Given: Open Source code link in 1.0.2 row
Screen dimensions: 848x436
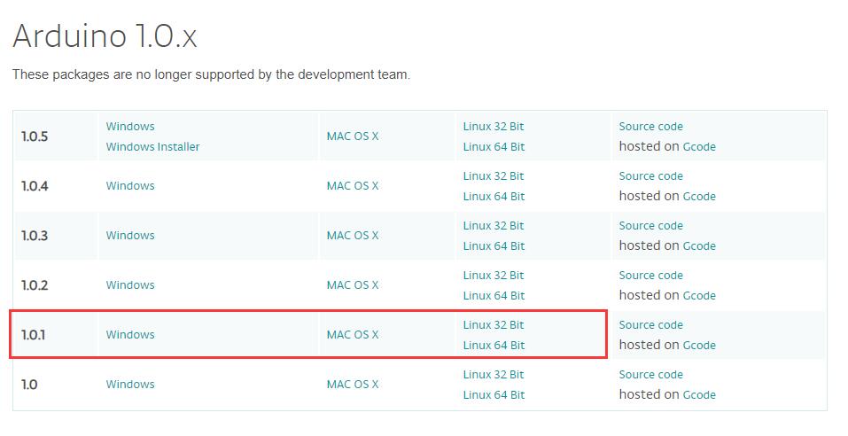Looking at the screenshot, I should (x=651, y=276).
